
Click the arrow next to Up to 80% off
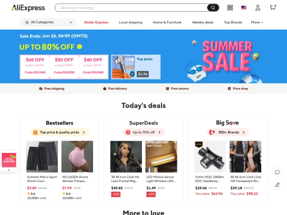(79, 47)
